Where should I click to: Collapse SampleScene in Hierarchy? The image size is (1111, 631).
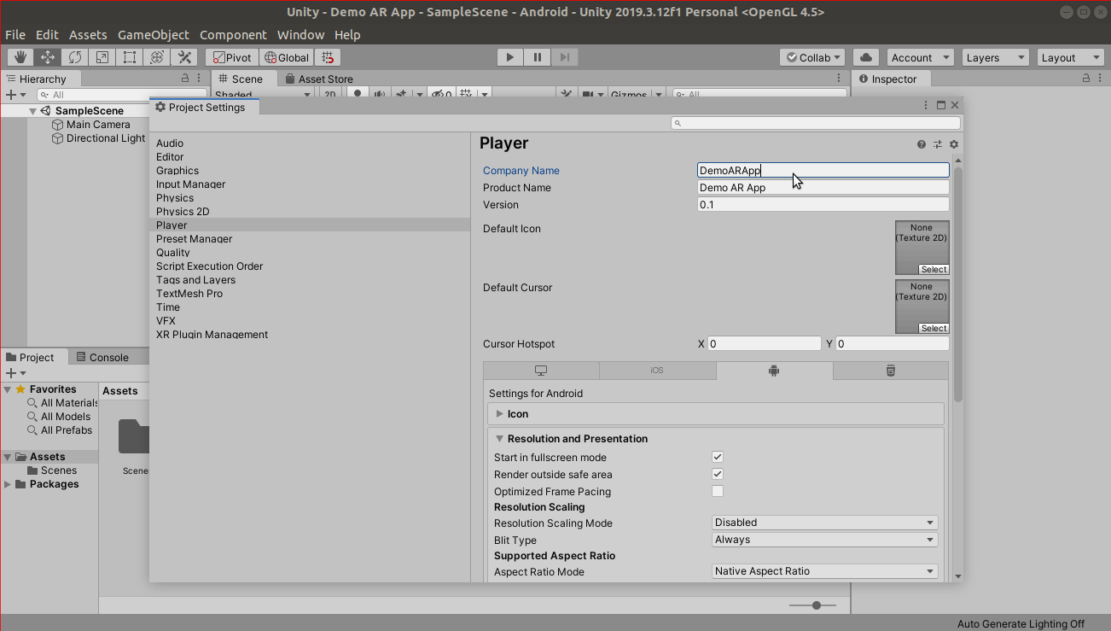[33, 111]
